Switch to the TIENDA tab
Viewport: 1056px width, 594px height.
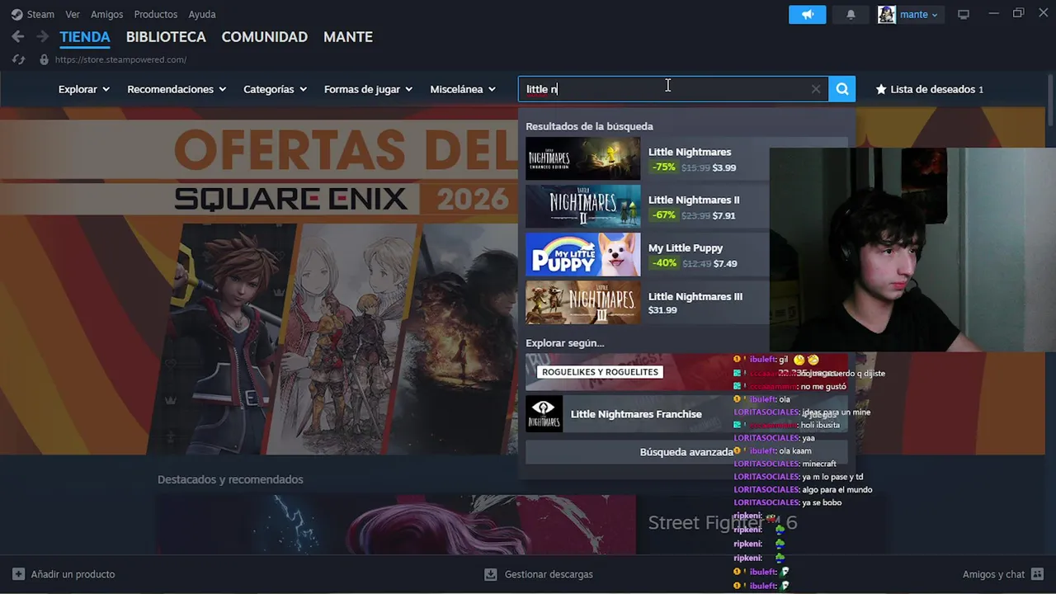pyautogui.click(x=85, y=37)
